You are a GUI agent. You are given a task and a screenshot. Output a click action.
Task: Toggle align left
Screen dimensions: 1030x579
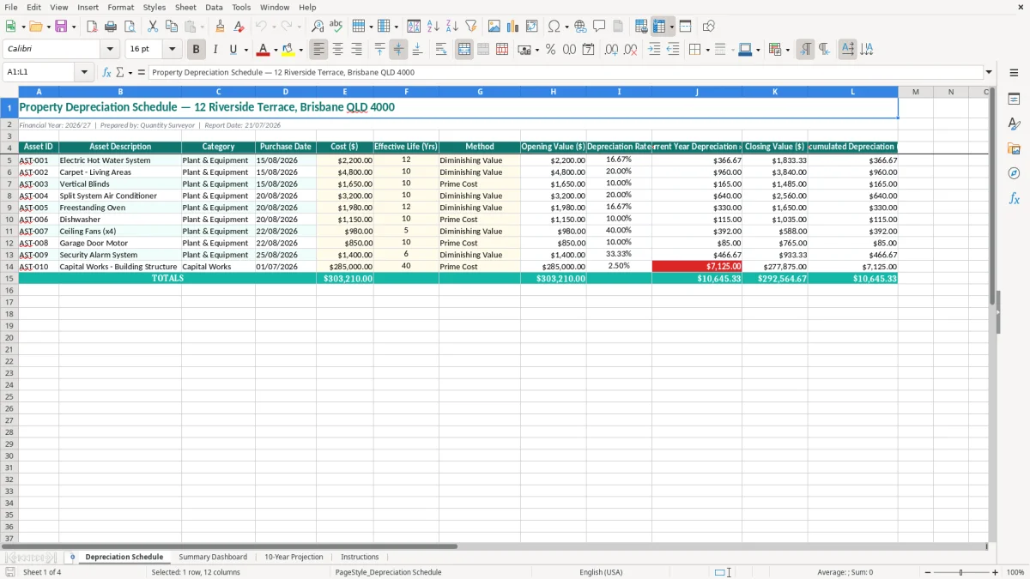tap(318, 50)
